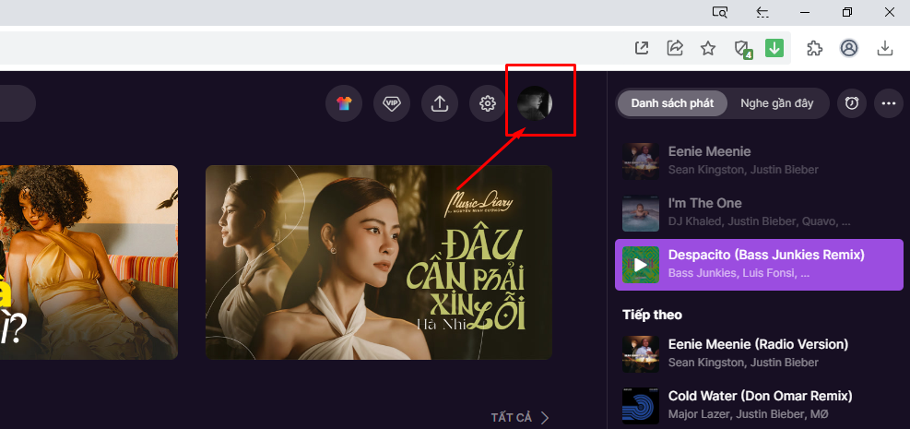Screen dimensions: 910x429
Task: Open Zing MP3 settings gear
Action: pyautogui.click(x=488, y=103)
